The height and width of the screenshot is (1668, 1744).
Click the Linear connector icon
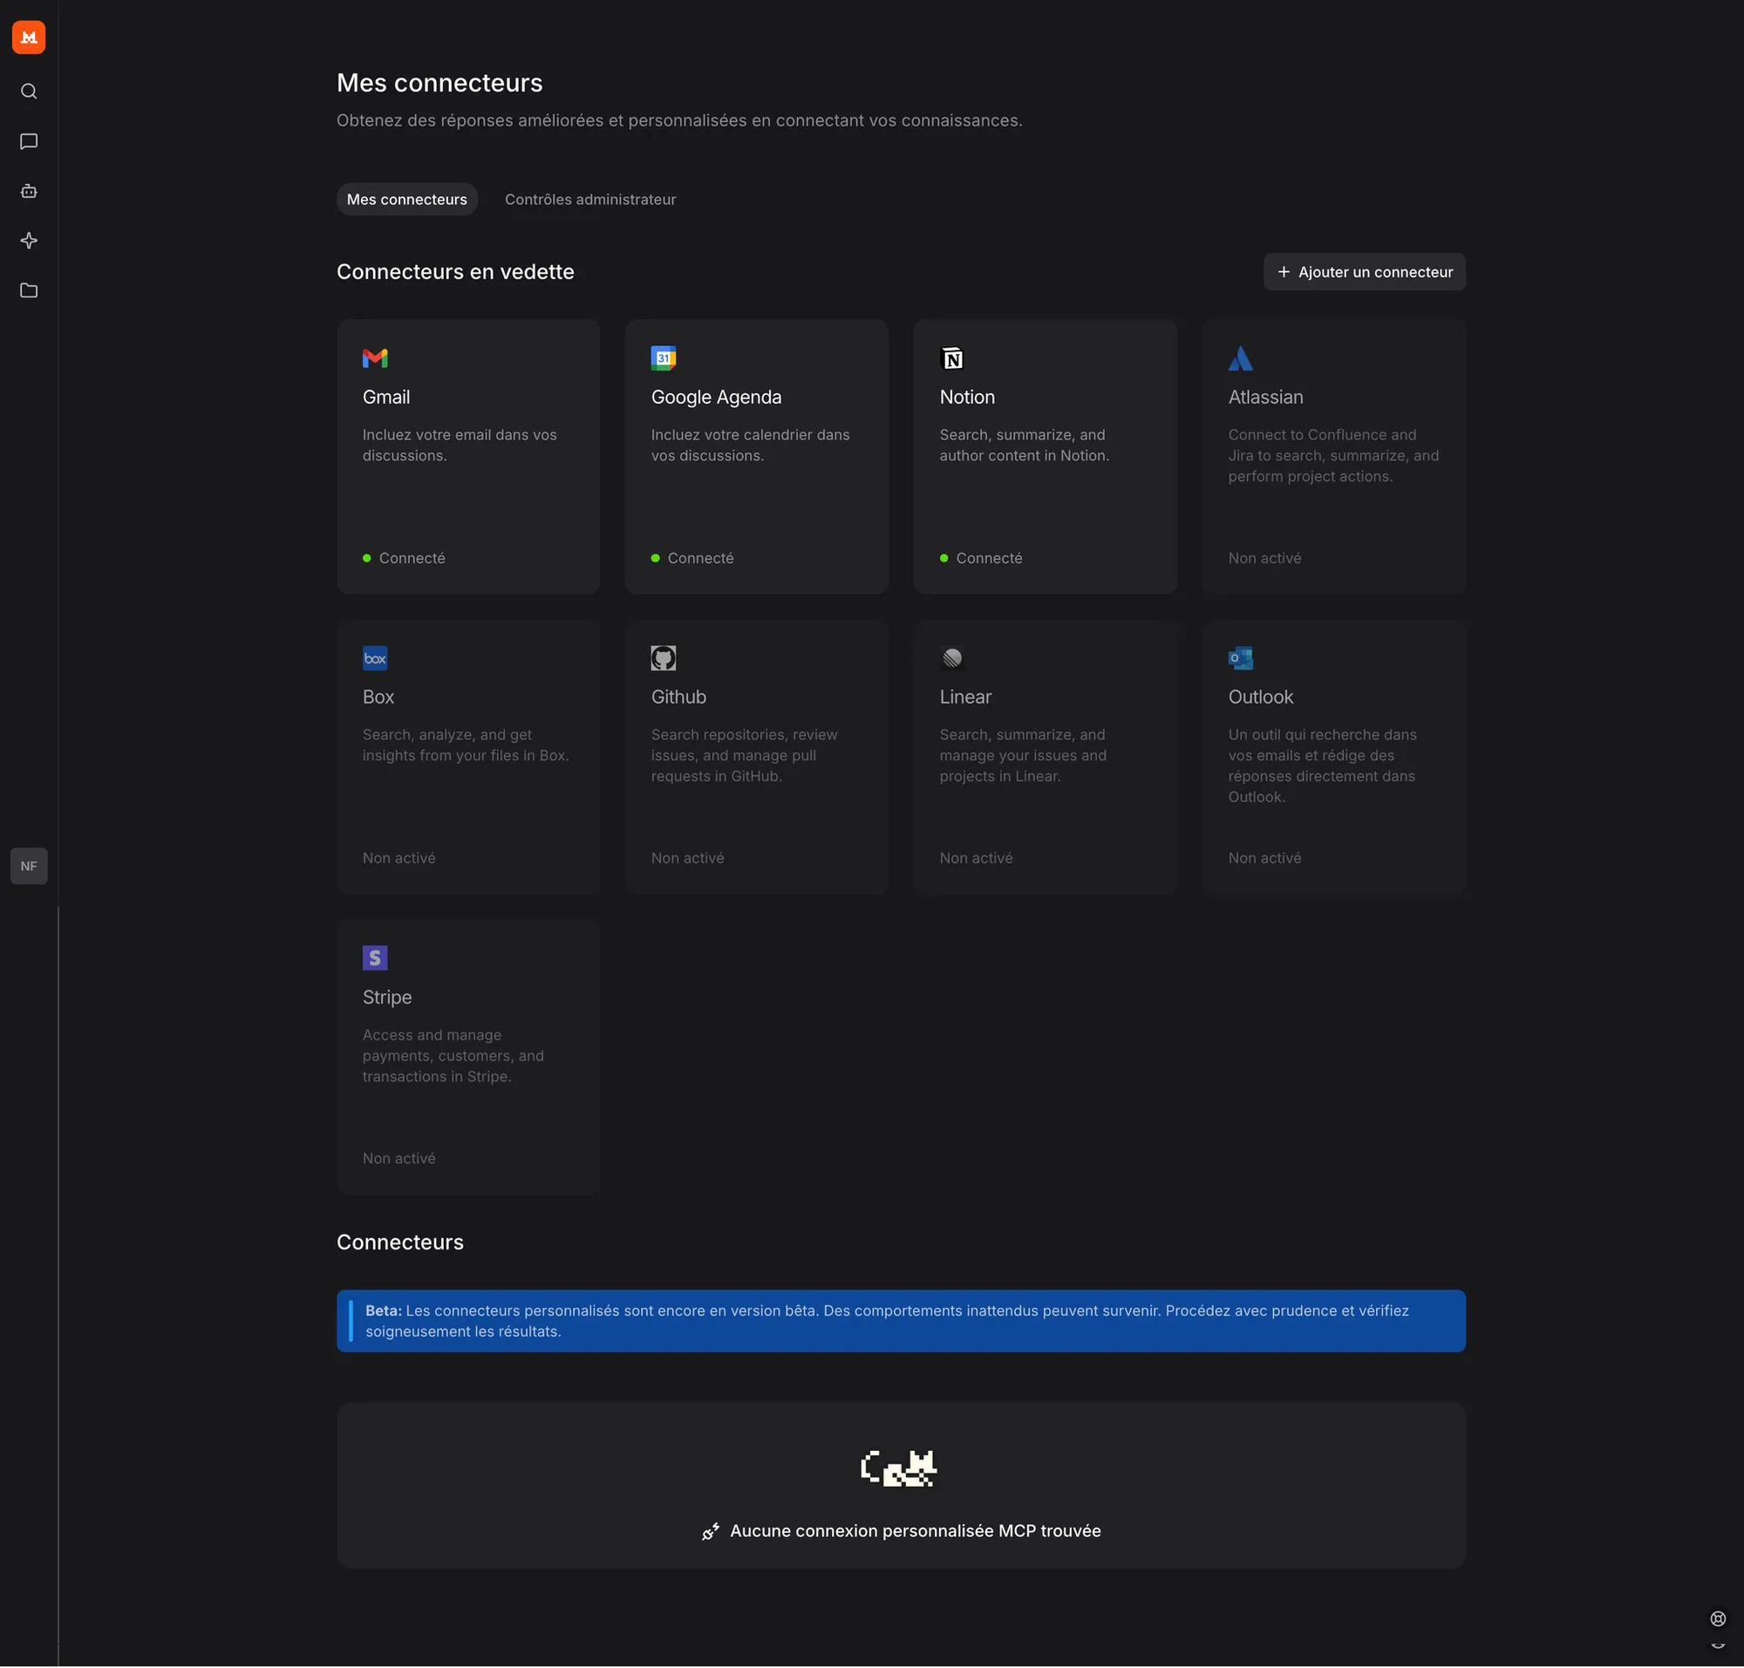951,658
